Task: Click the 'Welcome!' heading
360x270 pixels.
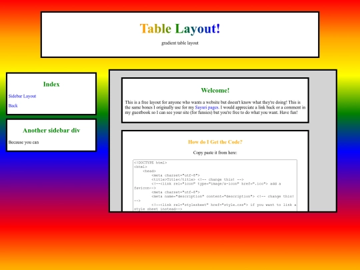Action: point(215,91)
